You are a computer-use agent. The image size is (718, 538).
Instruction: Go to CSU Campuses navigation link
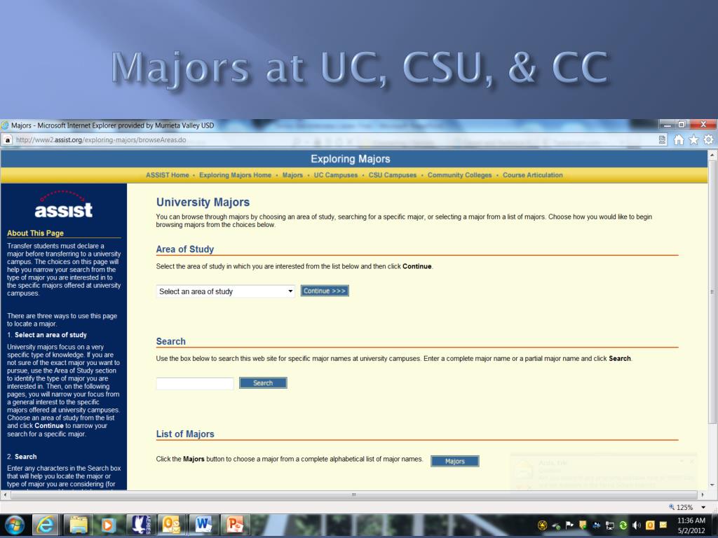point(393,175)
